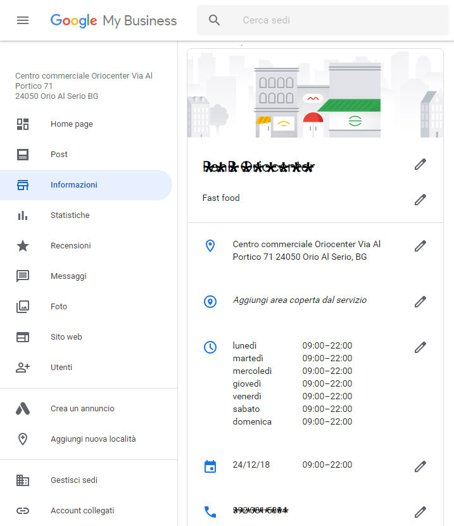Click the special hours calendar icon

210,466
